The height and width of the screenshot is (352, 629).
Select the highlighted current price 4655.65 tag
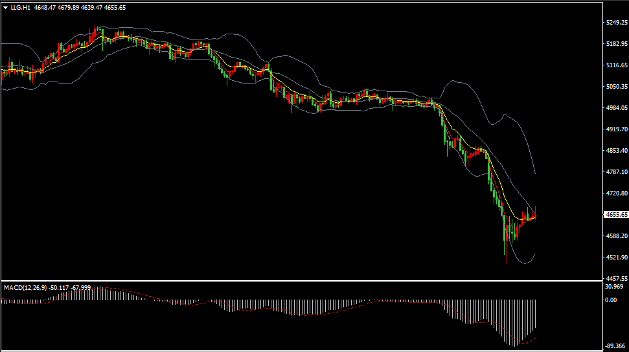click(615, 215)
